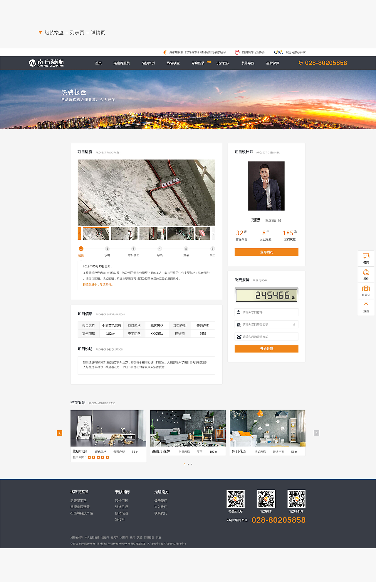Click the 请输入您的称呼 input field
This screenshot has height=582, width=376.
coord(266,312)
